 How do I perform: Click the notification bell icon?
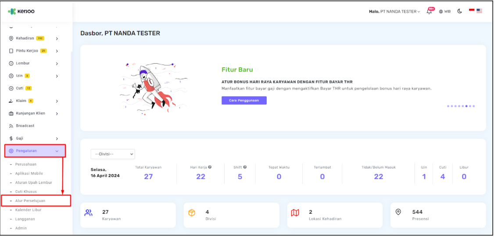pos(429,11)
